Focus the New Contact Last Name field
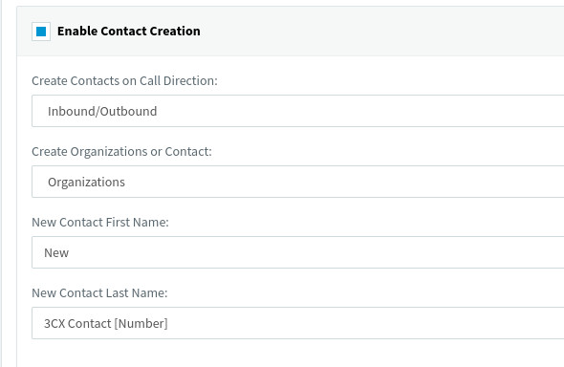The width and height of the screenshot is (564, 367). click(298, 323)
